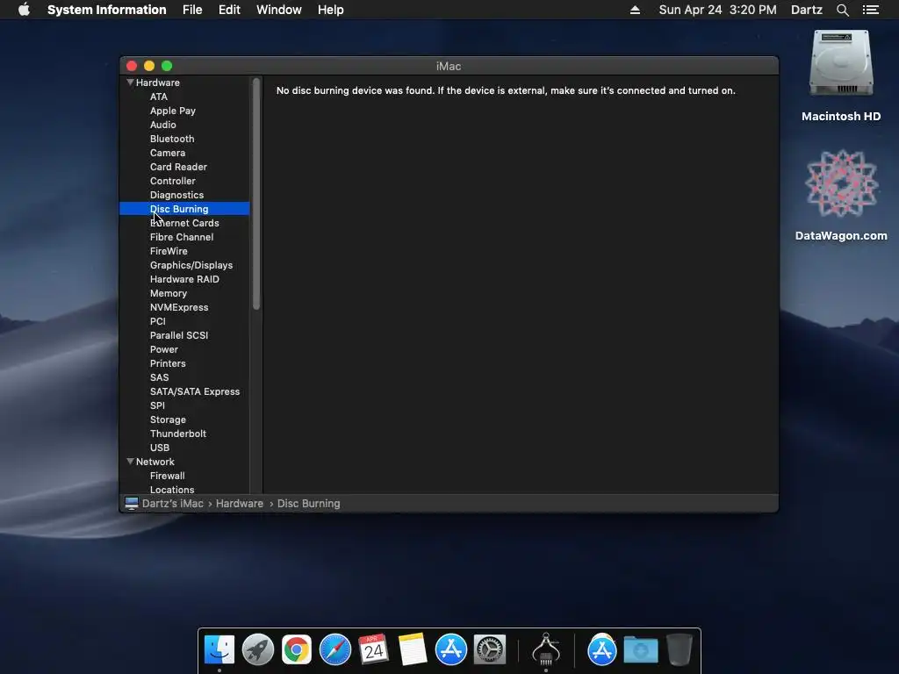
Task: Open the Apple menu
Action: click(x=24, y=10)
